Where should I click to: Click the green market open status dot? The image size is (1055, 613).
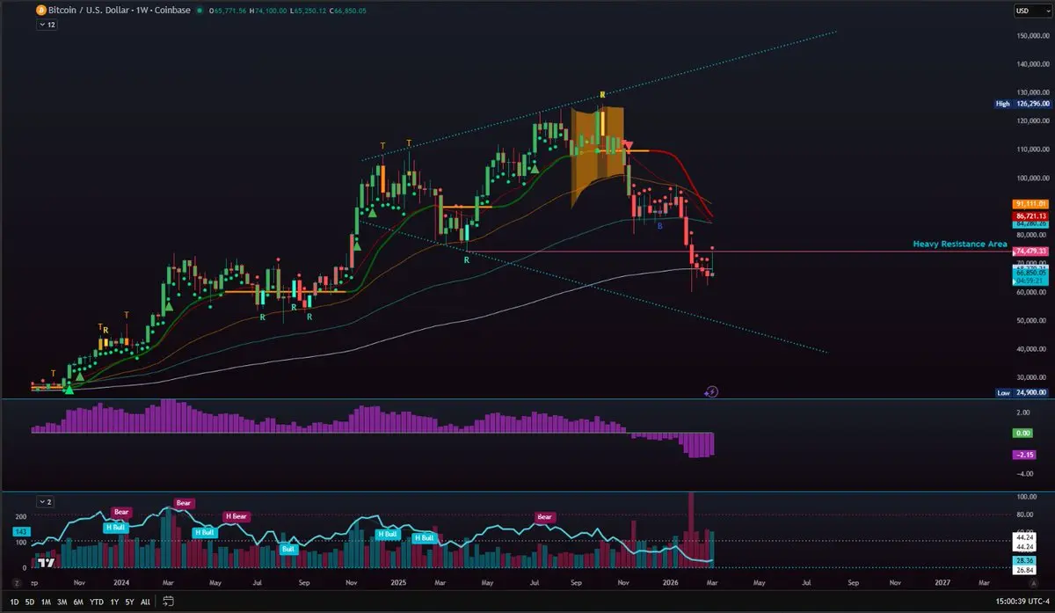(x=200, y=11)
